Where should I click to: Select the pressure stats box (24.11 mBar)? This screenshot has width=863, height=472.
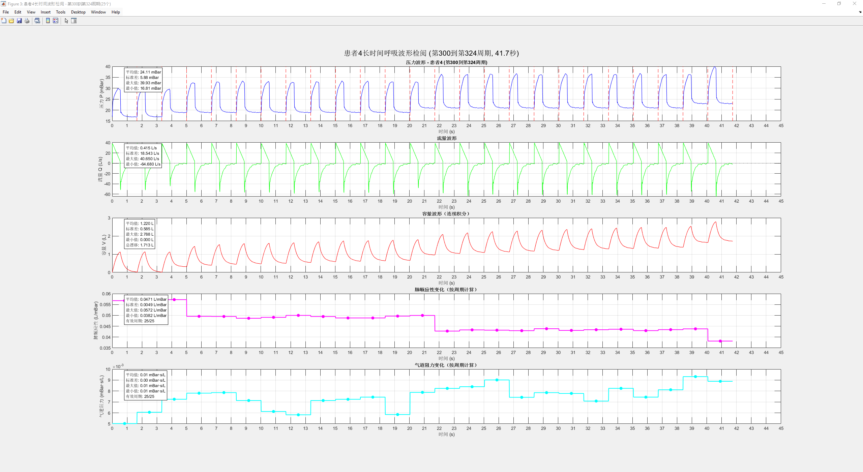click(143, 80)
